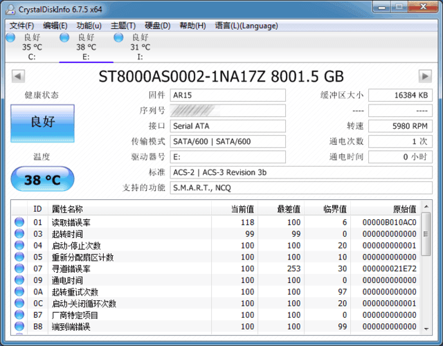Open the 功能(u) menu
443x346 pixels.
click(x=89, y=26)
